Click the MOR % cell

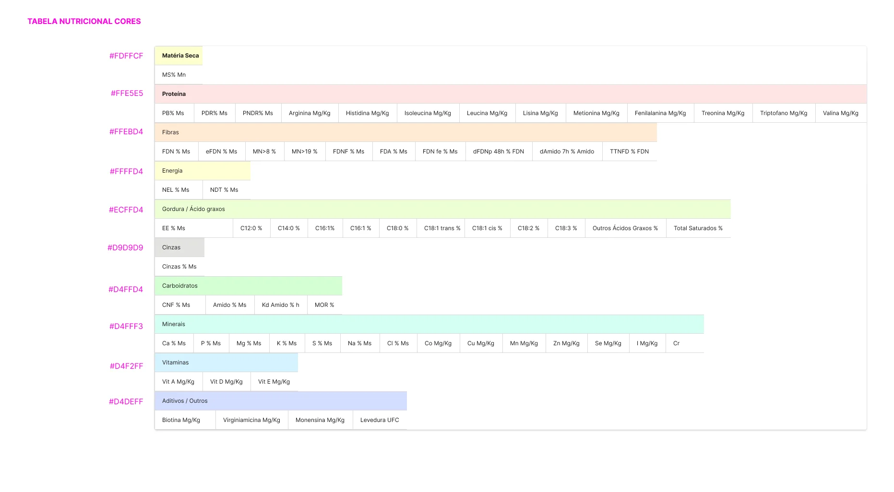tap(324, 305)
